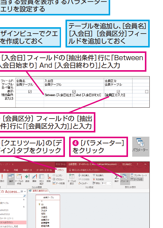The image size is (163, 228).
Task: Click the 集計 (Totals) sigma icon
Action: (117, 178)
